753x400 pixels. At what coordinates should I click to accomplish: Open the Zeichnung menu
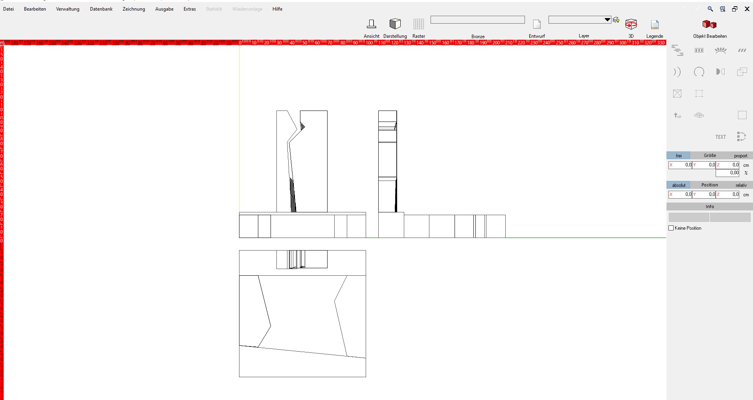(x=134, y=9)
